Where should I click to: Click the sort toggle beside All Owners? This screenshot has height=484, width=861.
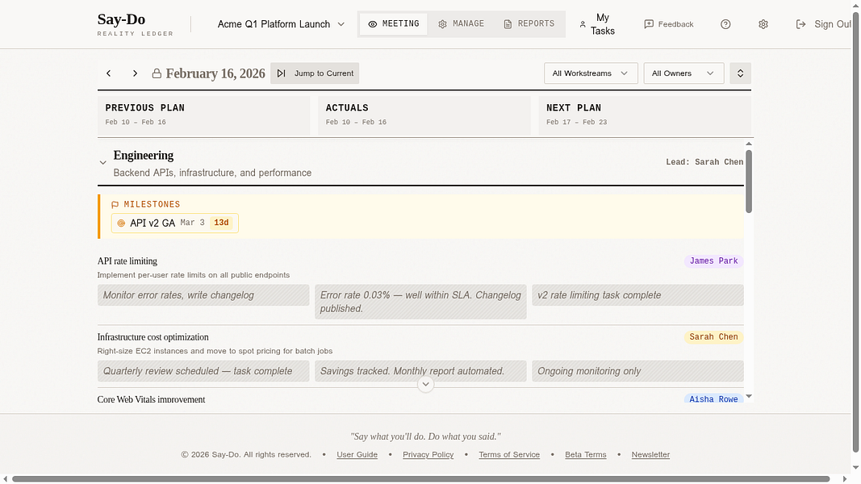(x=740, y=73)
